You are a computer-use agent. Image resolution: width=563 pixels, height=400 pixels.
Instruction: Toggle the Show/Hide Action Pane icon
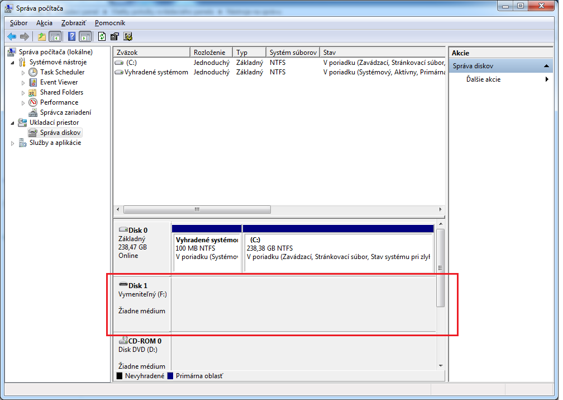(x=85, y=36)
